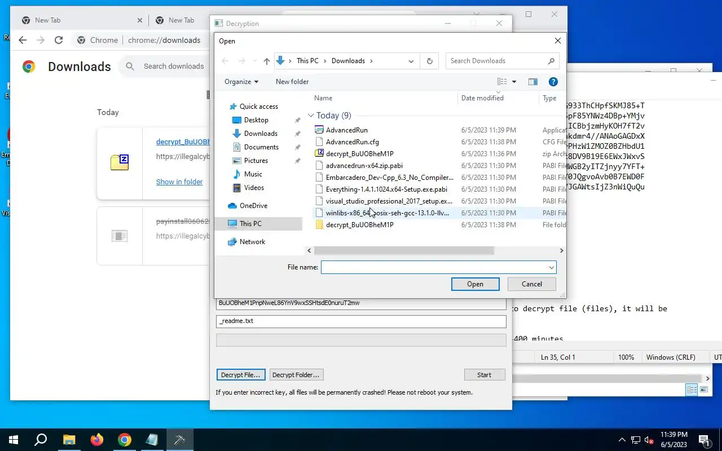Select Network in the navigation pane
The height and width of the screenshot is (451, 722).
point(252,242)
